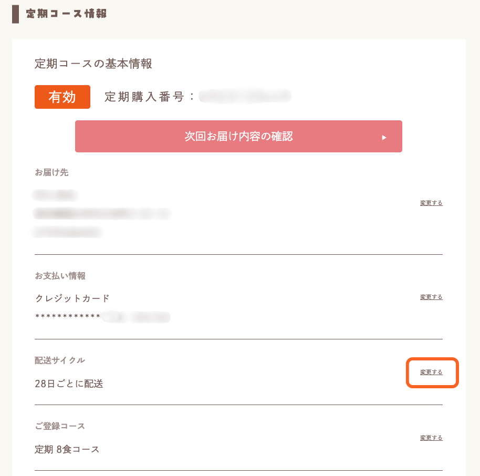This screenshot has height=476, width=480.
Task: Click 変更する beside ご登録コース
Action: click(x=430, y=437)
